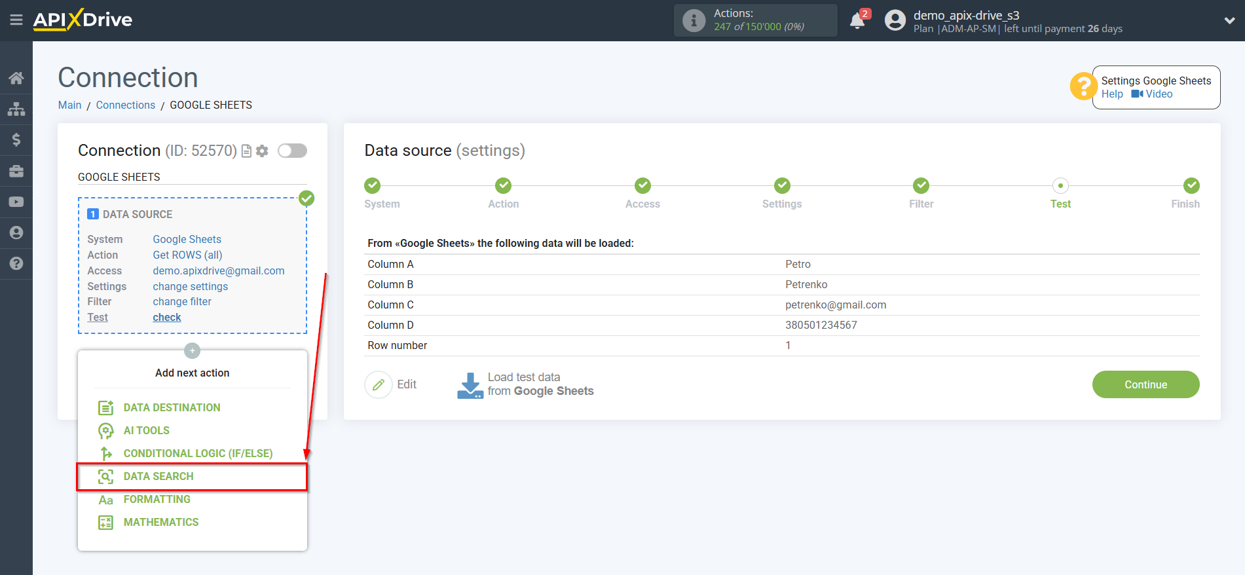Click the Petrenko value in Column B

pyautogui.click(x=806, y=284)
